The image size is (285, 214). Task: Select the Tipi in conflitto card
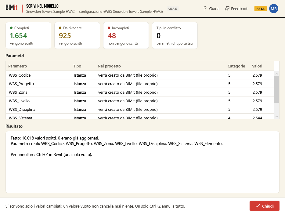click(175, 35)
